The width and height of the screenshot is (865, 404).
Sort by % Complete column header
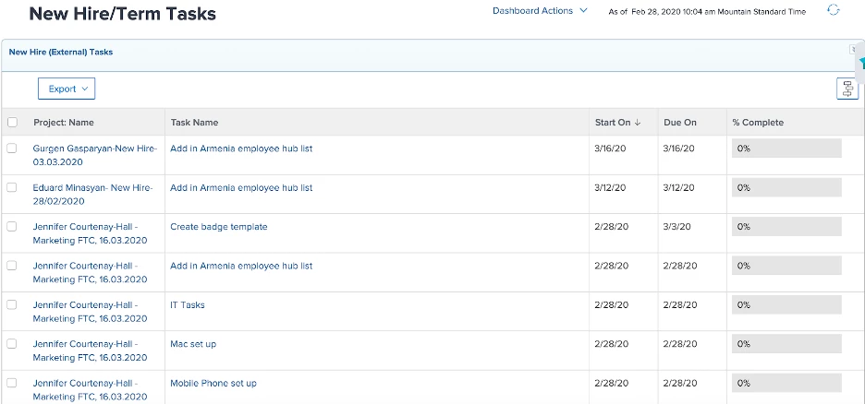[x=758, y=122]
